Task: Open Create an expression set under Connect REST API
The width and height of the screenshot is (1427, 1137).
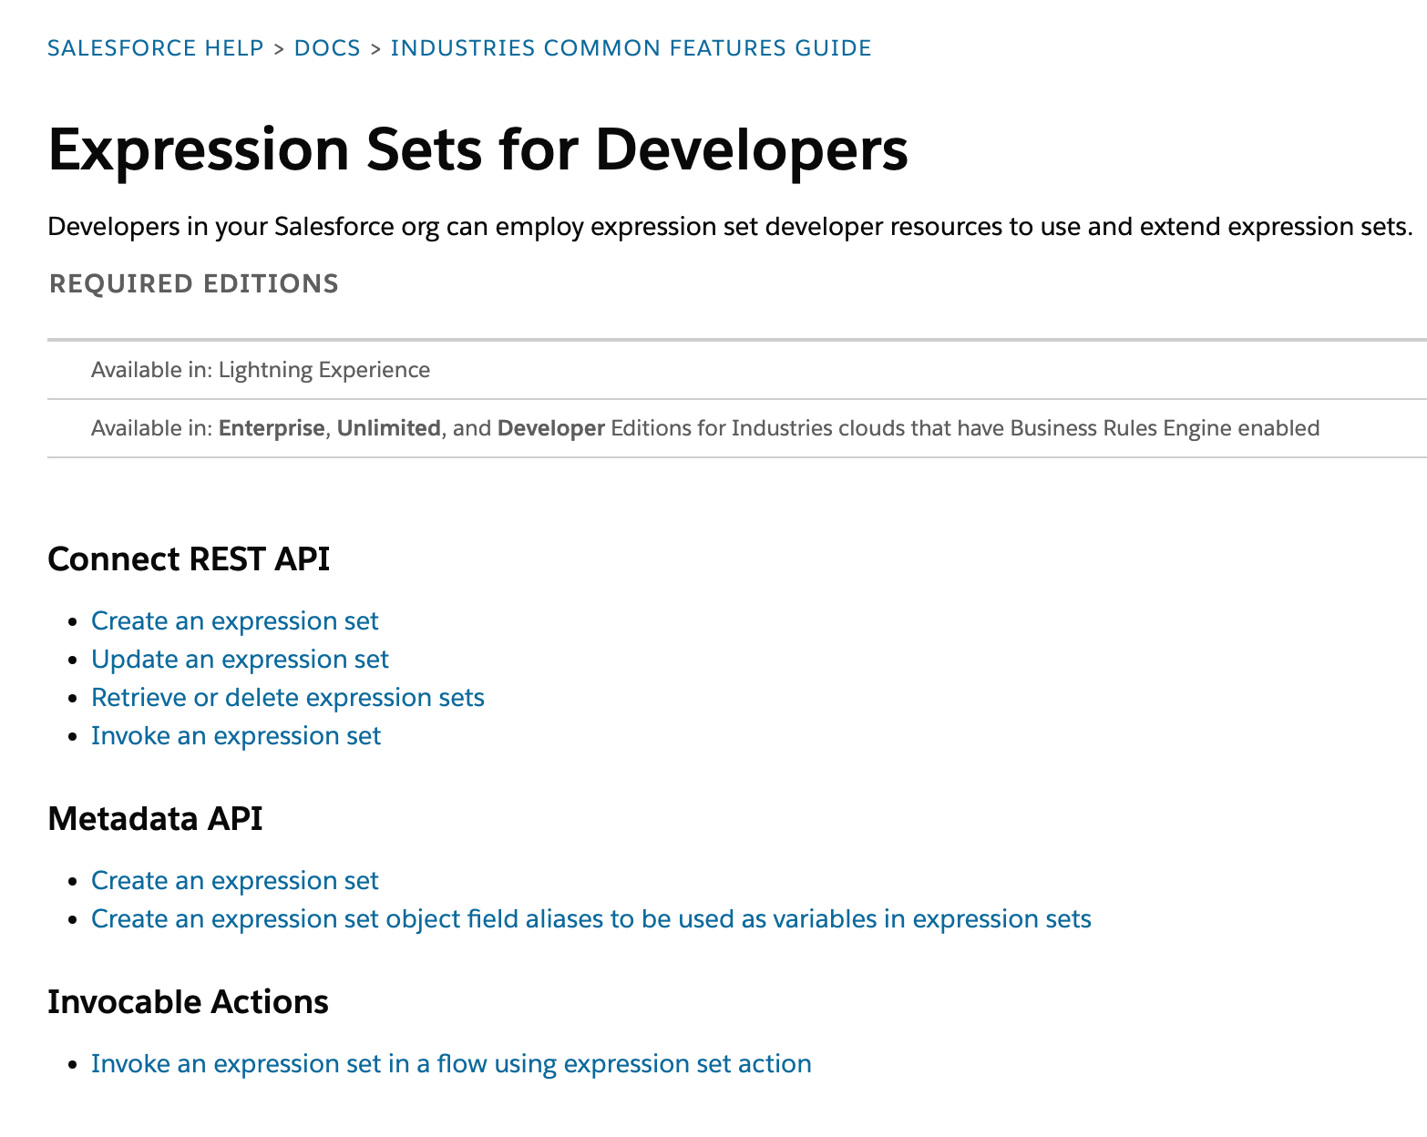Action: point(234,620)
